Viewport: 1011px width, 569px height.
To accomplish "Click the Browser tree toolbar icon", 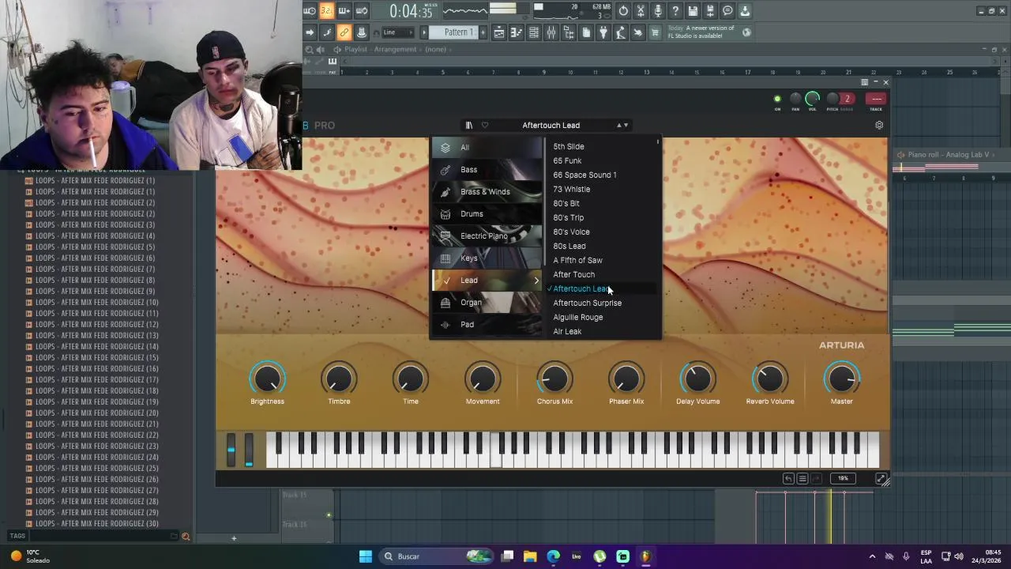I will [x=568, y=32].
